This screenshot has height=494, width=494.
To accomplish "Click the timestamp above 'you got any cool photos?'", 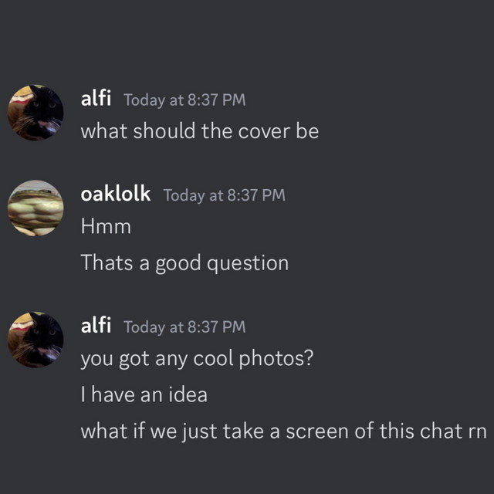I will pyautogui.click(x=184, y=327).
